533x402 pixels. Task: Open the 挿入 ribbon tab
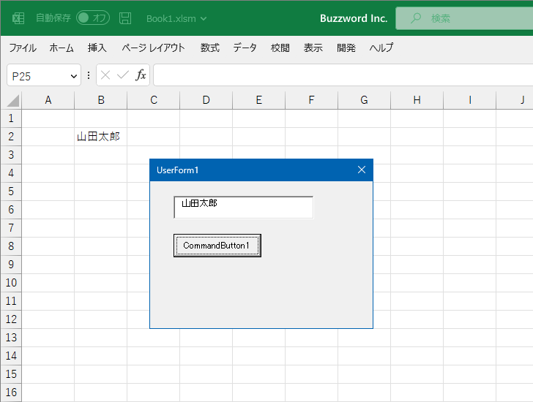coord(97,48)
